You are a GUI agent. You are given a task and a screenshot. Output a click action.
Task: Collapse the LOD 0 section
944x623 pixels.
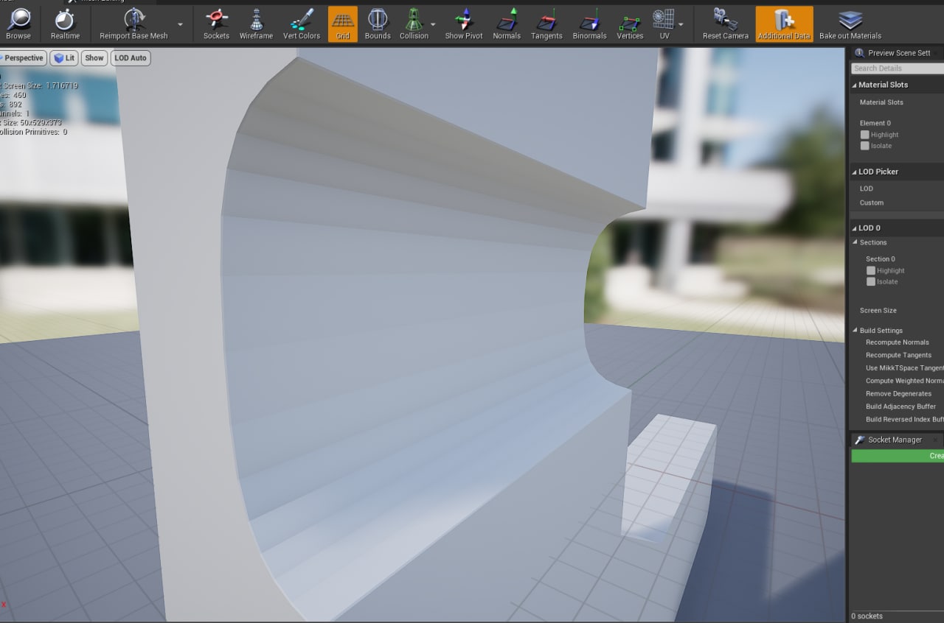click(855, 228)
